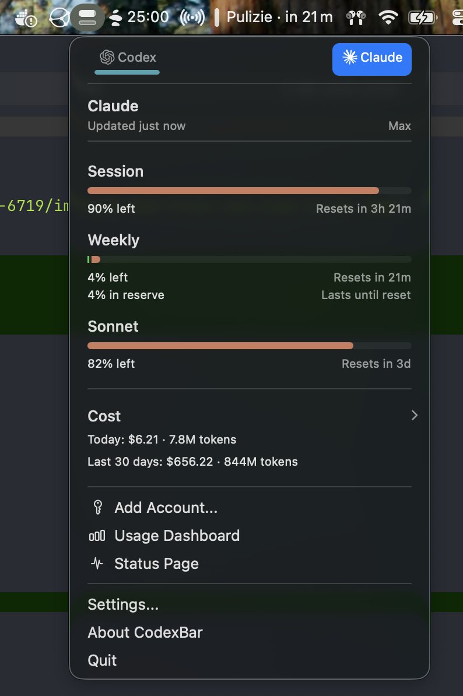Click '4% left' weekly text

107,277
